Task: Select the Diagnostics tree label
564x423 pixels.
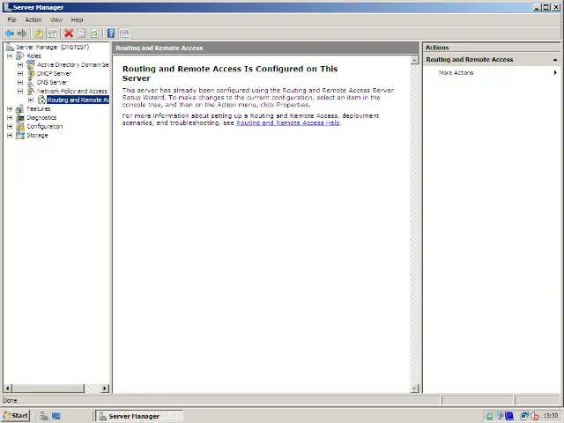Action: [x=41, y=117]
